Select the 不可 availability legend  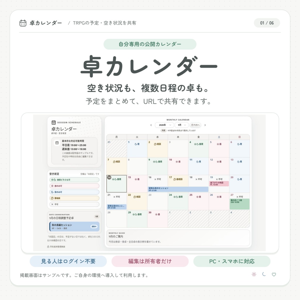(74, 204)
